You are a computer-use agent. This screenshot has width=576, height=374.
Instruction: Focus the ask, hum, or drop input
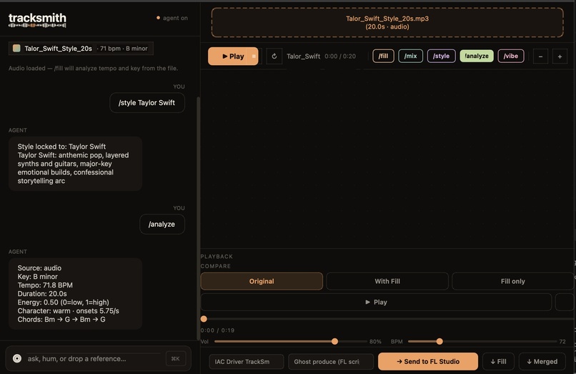(94, 358)
